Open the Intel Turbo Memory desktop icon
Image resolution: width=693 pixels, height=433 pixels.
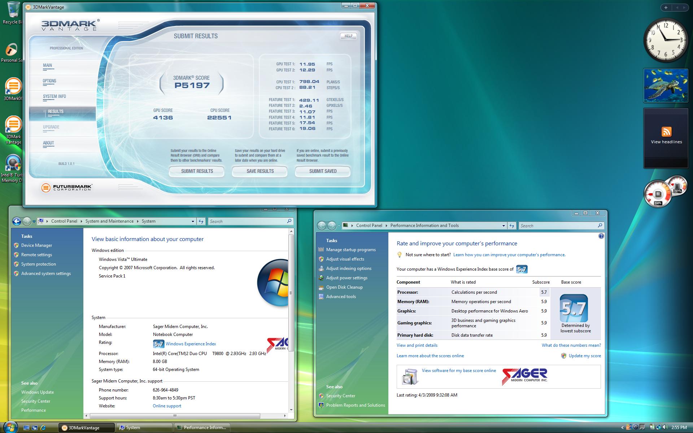point(12,169)
